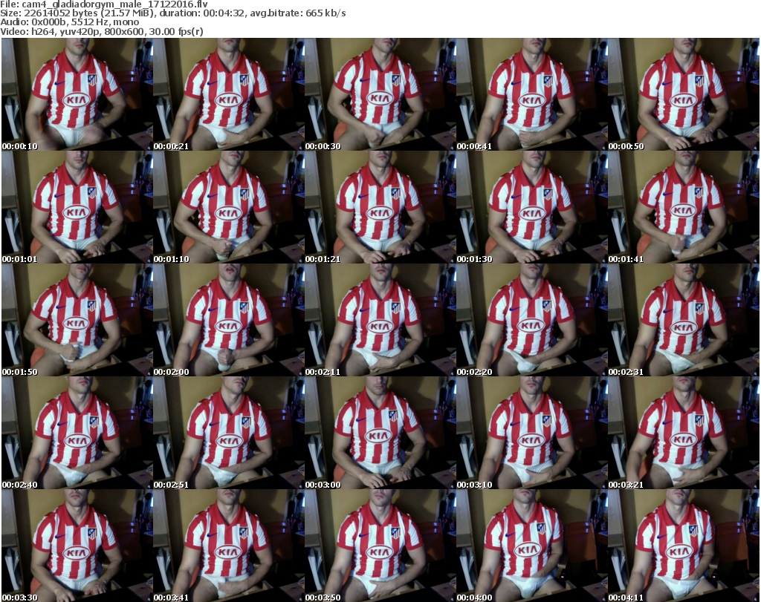The image size is (761, 602).
Task: Pick the preview frame at 00:02:00
Action: point(229,320)
